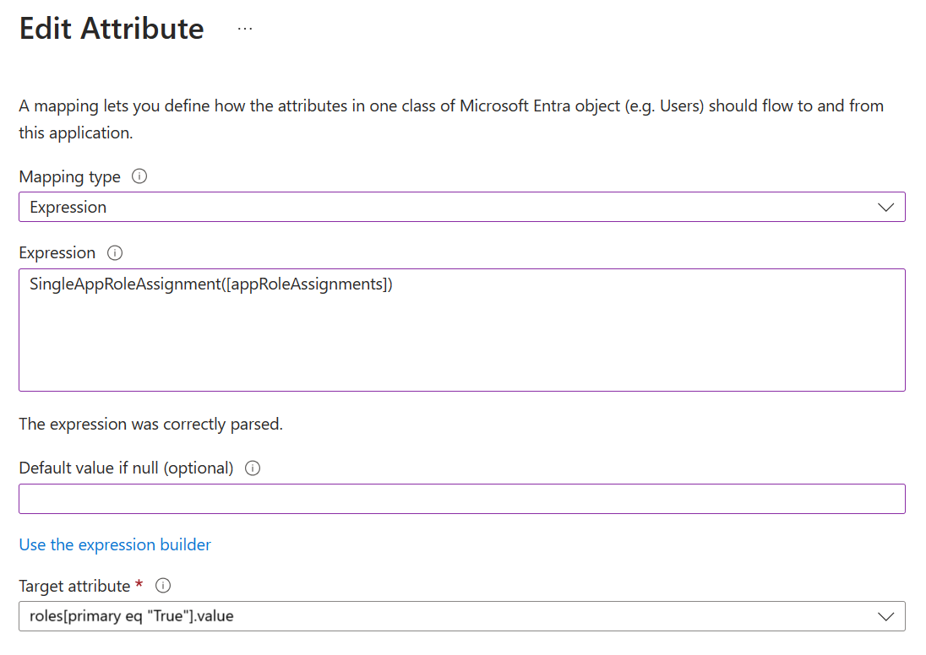Click the blue expression builder link
The image size is (926, 655).
coord(115,544)
